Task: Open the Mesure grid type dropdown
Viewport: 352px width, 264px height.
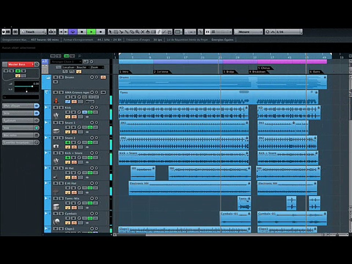Action: [x=248, y=32]
